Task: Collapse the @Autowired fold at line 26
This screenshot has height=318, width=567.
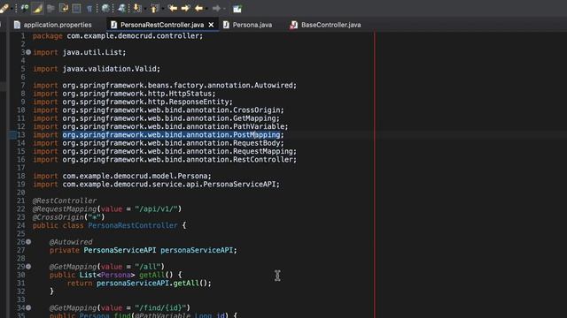Action: (28, 242)
